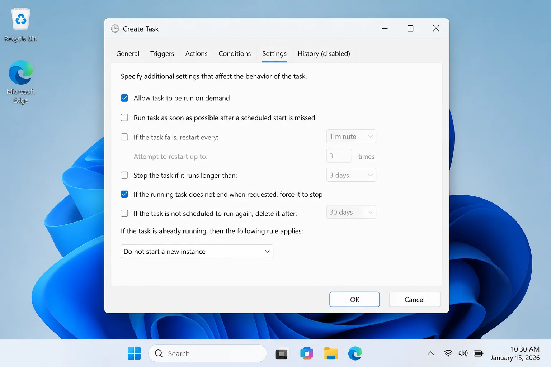This screenshot has height=367, width=551.
Task: Open the 1 minute restart interval dropdown
Action: click(x=351, y=137)
